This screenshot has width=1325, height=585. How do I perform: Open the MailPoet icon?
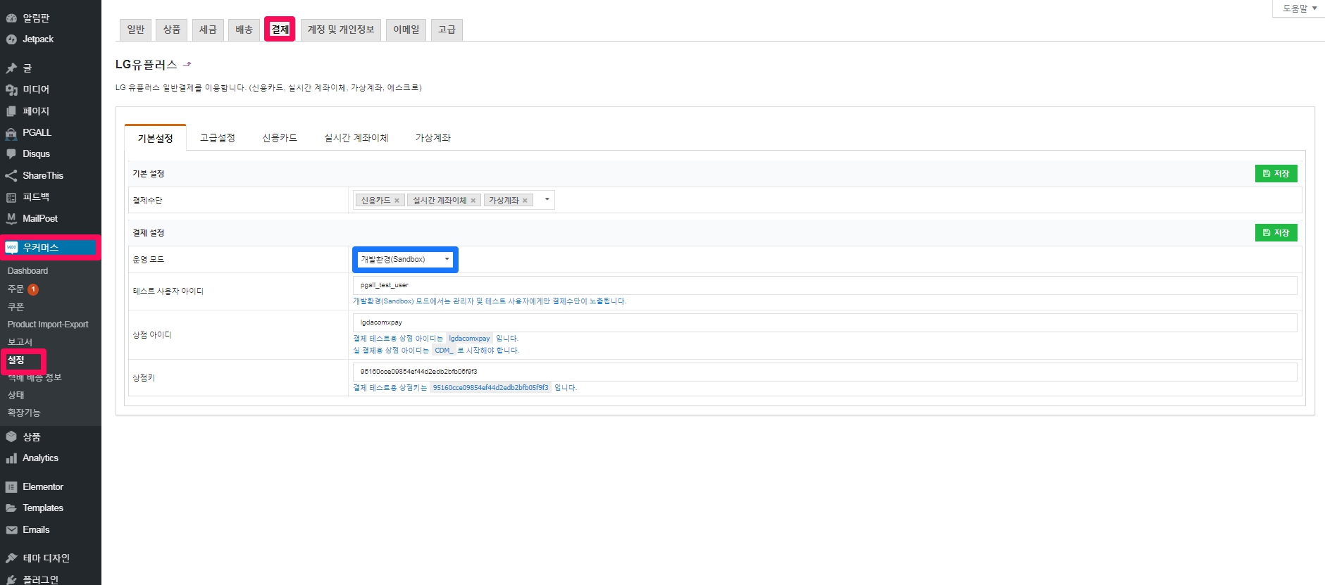click(x=11, y=219)
